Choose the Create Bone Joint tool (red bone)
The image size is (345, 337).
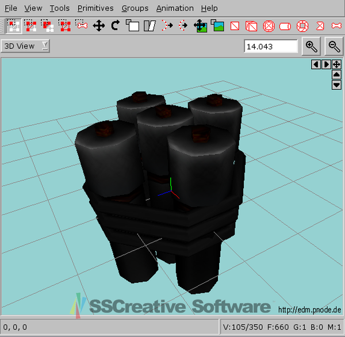click(336, 26)
